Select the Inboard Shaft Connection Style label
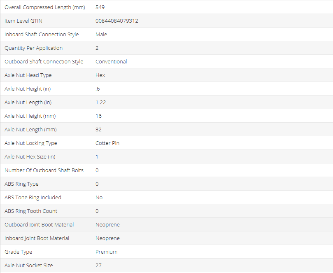The width and height of the screenshot is (333, 273). [42, 35]
